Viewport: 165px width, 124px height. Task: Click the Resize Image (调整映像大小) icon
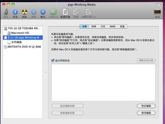[89, 12]
